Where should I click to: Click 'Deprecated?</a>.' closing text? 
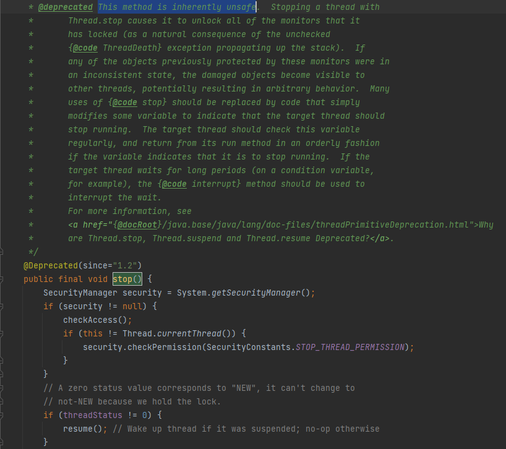click(x=354, y=238)
